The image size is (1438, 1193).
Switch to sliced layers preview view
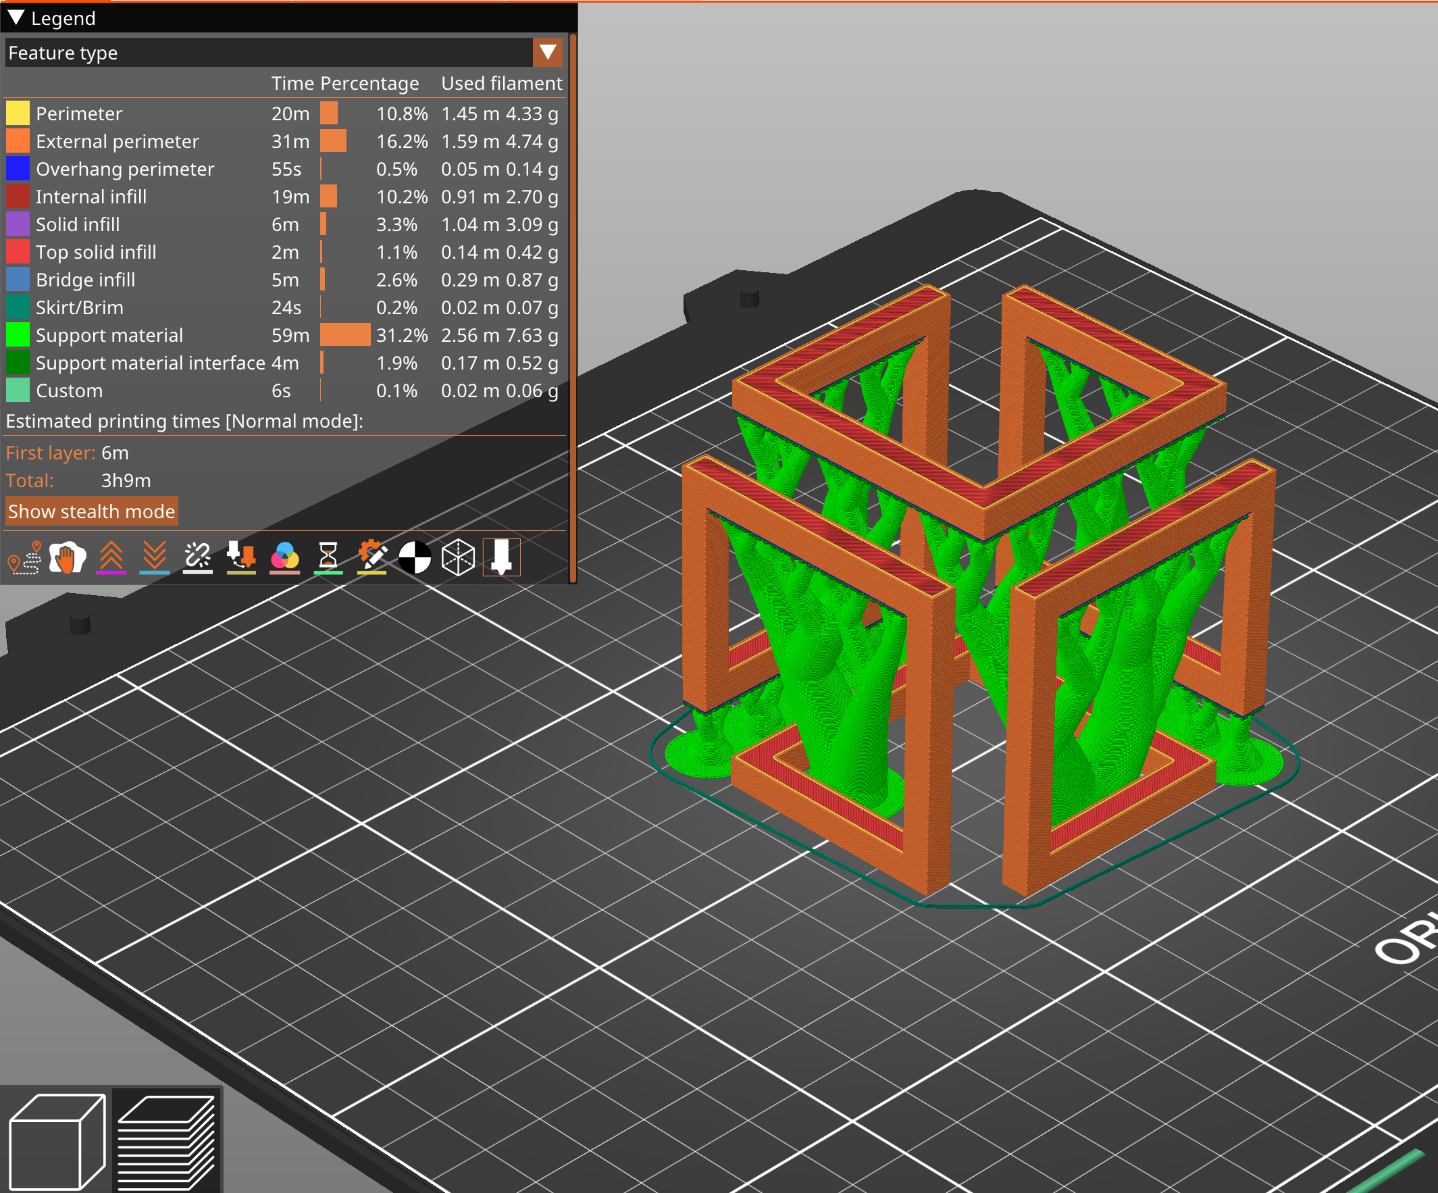coord(166,1142)
